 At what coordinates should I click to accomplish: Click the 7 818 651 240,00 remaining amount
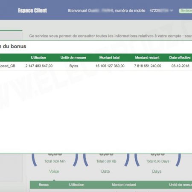(148, 66)
